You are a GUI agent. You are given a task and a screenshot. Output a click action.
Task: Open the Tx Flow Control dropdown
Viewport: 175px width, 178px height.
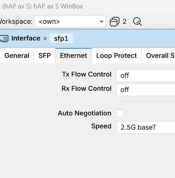coord(146,75)
